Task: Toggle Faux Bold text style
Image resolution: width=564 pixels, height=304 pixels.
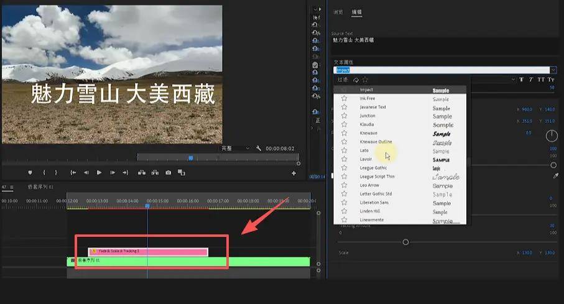Action: tap(521, 80)
